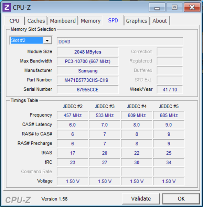The height and width of the screenshot is (207, 203).
Task: Click the CPU-Z purple logo icon
Action: tap(7, 8)
